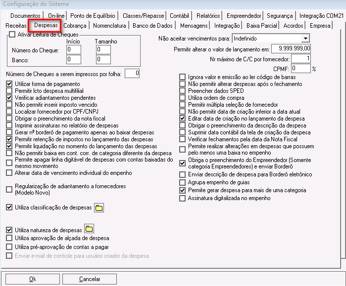Uncheck Editar data de criação no lançamento
Screen dimensions: 346x286
[182, 119]
